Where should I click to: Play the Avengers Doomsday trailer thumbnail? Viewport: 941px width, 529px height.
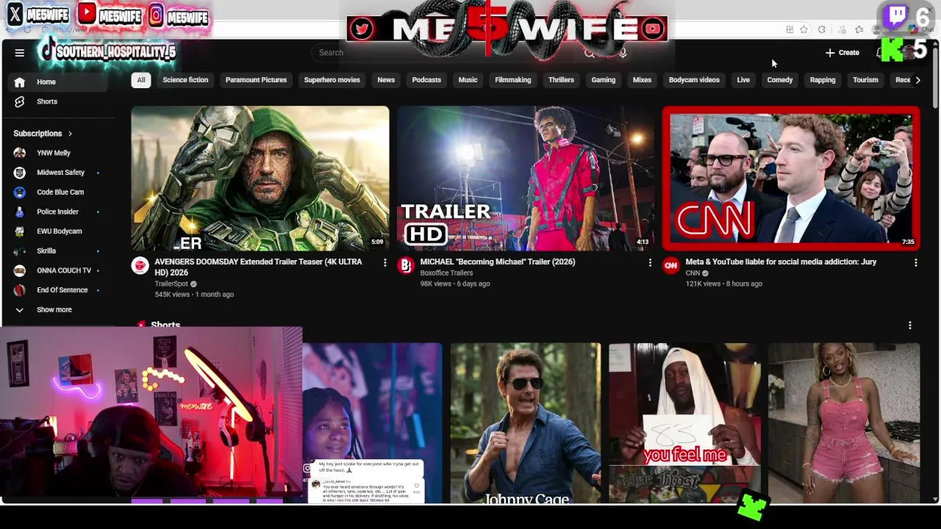click(x=260, y=179)
